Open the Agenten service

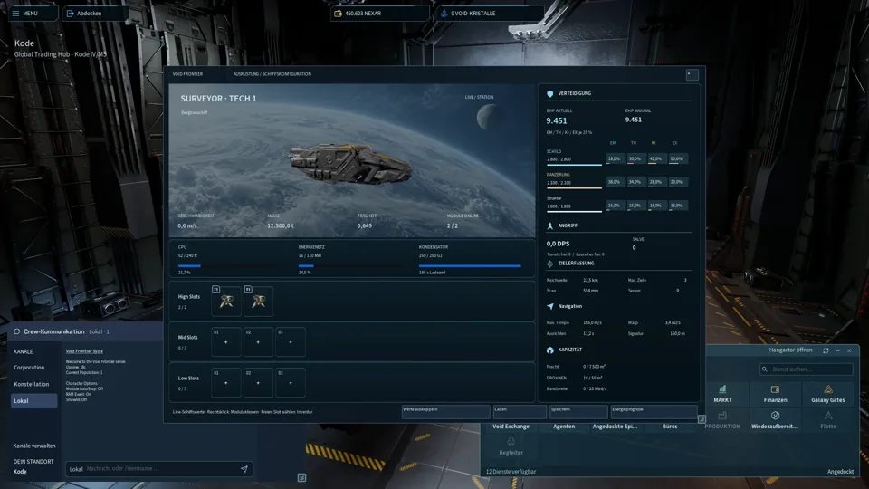[564, 427]
